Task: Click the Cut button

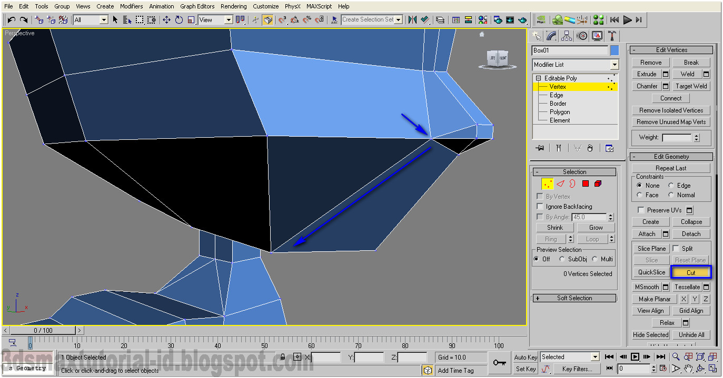Action: pyautogui.click(x=690, y=272)
